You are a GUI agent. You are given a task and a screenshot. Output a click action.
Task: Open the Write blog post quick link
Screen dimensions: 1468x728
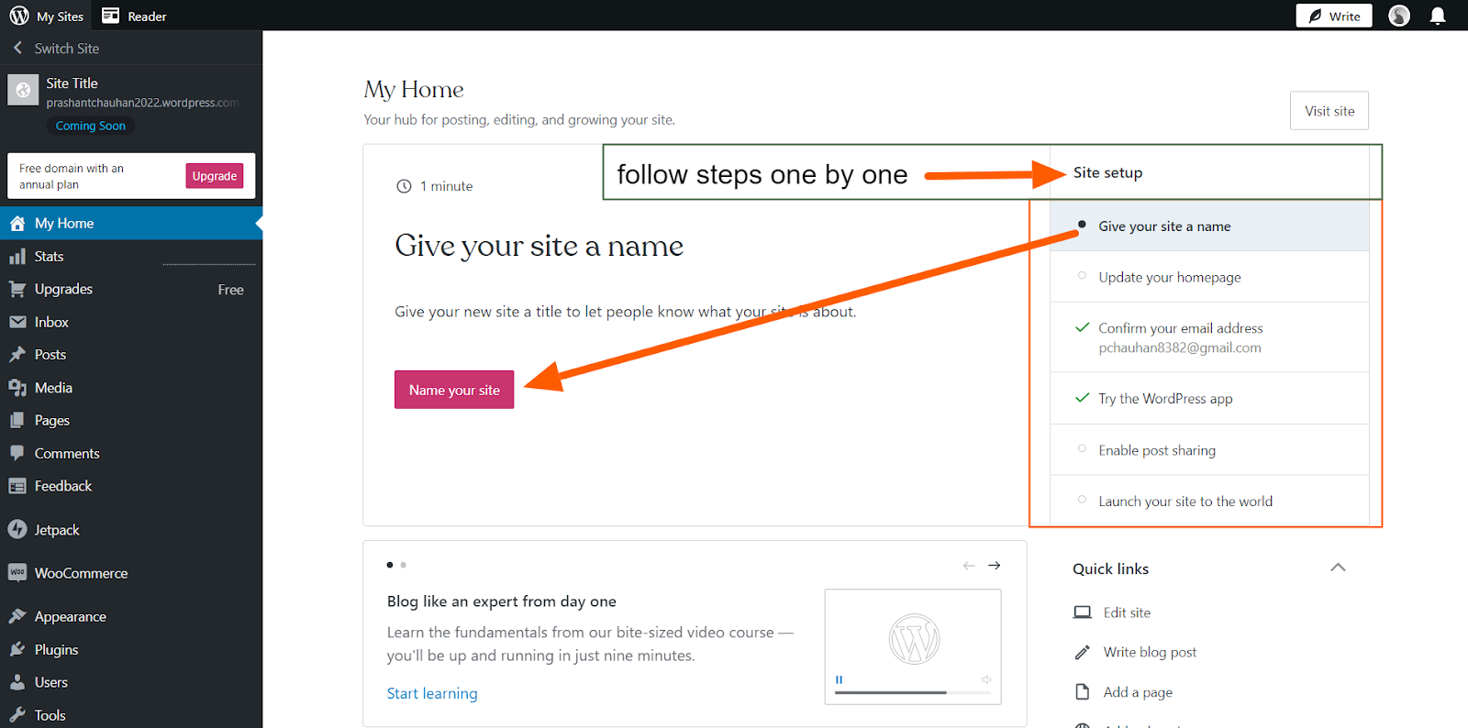click(x=1150, y=652)
